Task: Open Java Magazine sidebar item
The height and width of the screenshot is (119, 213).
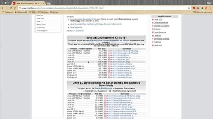Action: [x=42, y=31]
